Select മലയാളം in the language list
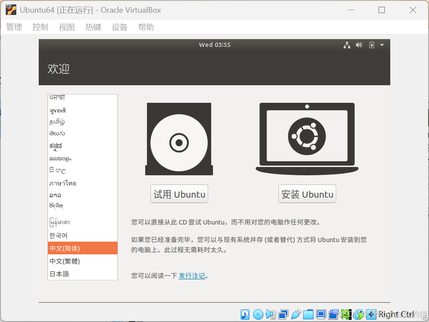Viewport: 429px width, 322px height. pyautogui.click(x=83, y=159)
